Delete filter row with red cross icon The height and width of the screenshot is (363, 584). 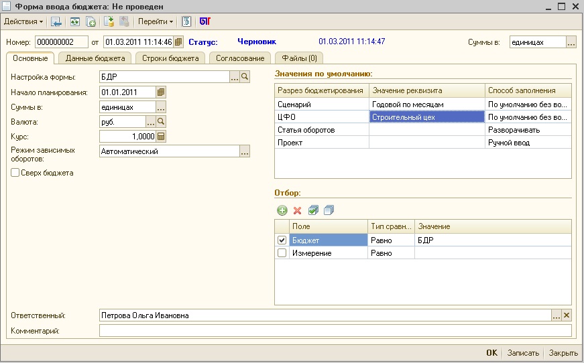pos(297,210)
